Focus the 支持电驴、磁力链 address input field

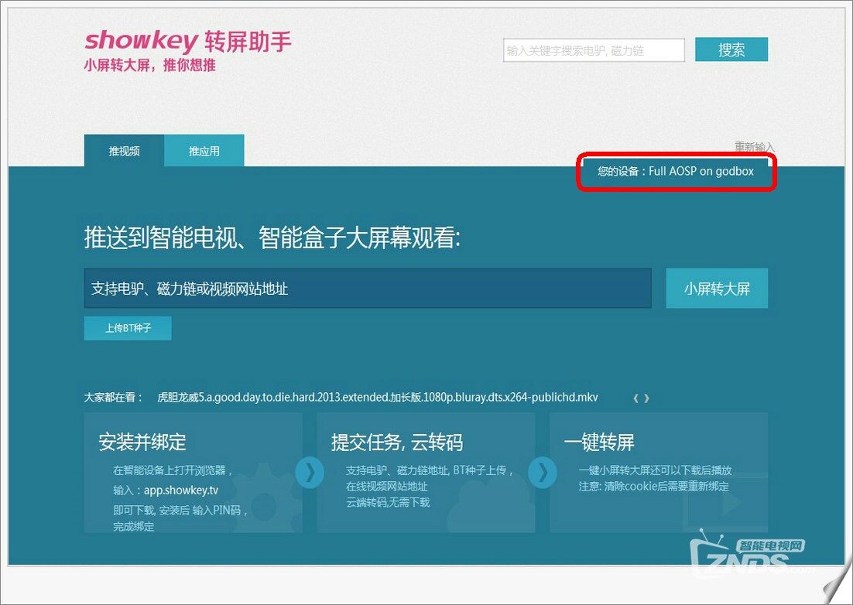click(x=368, y=288)
